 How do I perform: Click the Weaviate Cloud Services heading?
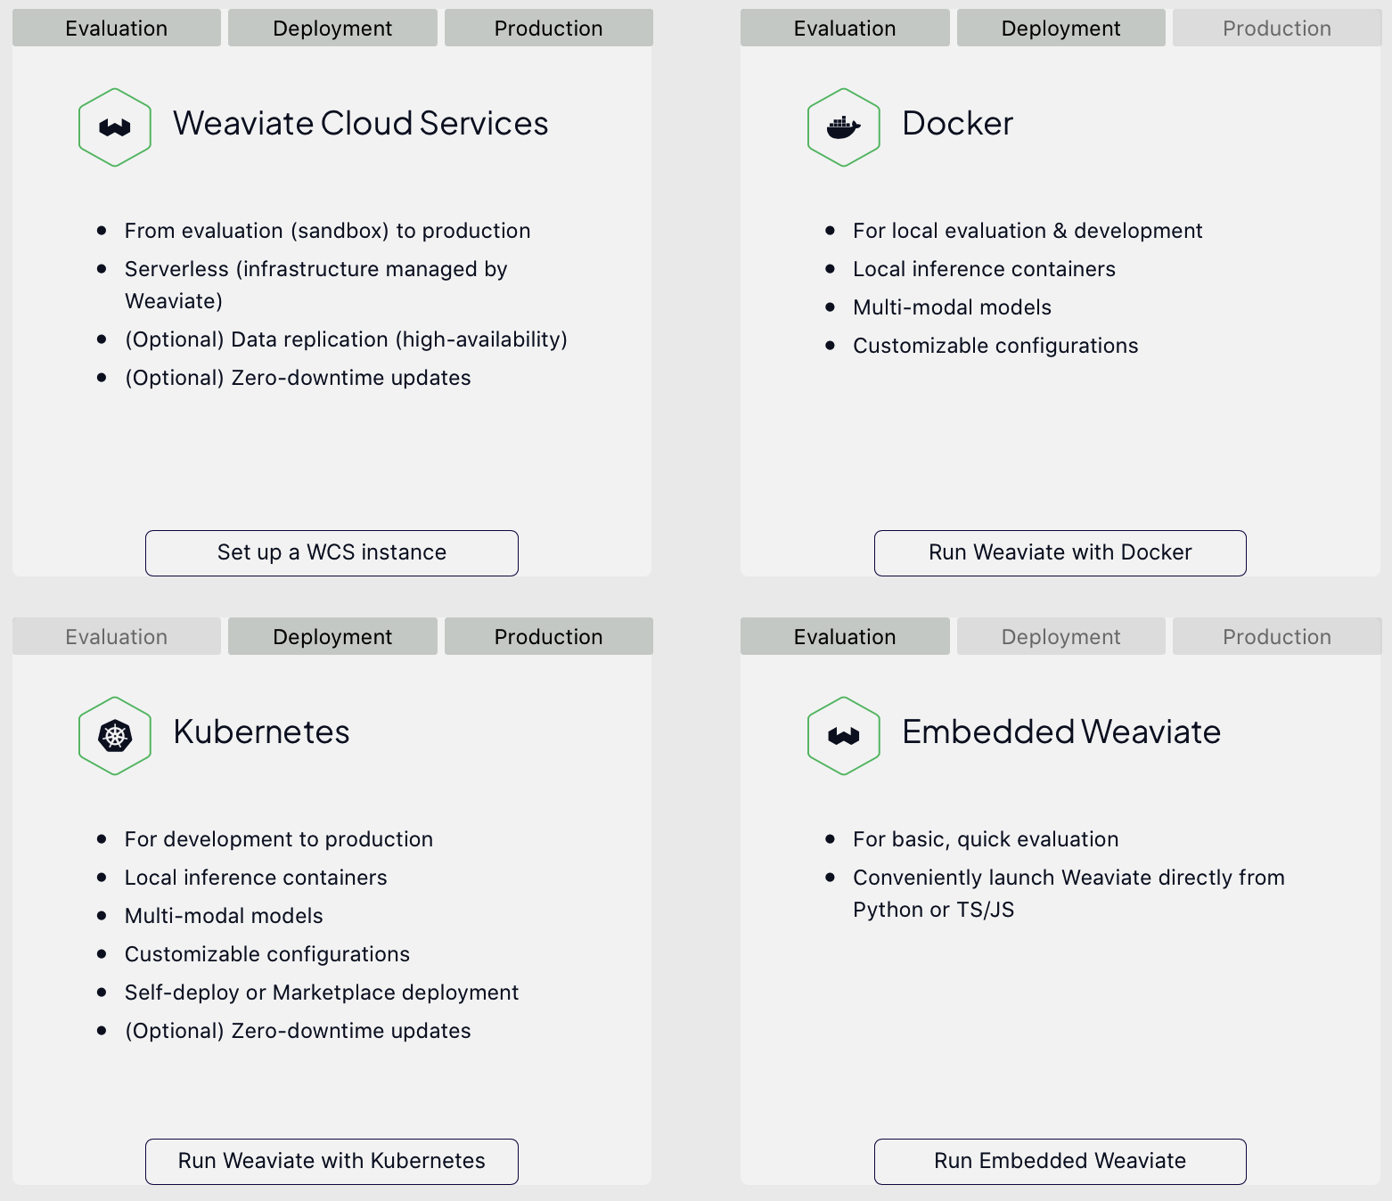click(x=361, y=123)
